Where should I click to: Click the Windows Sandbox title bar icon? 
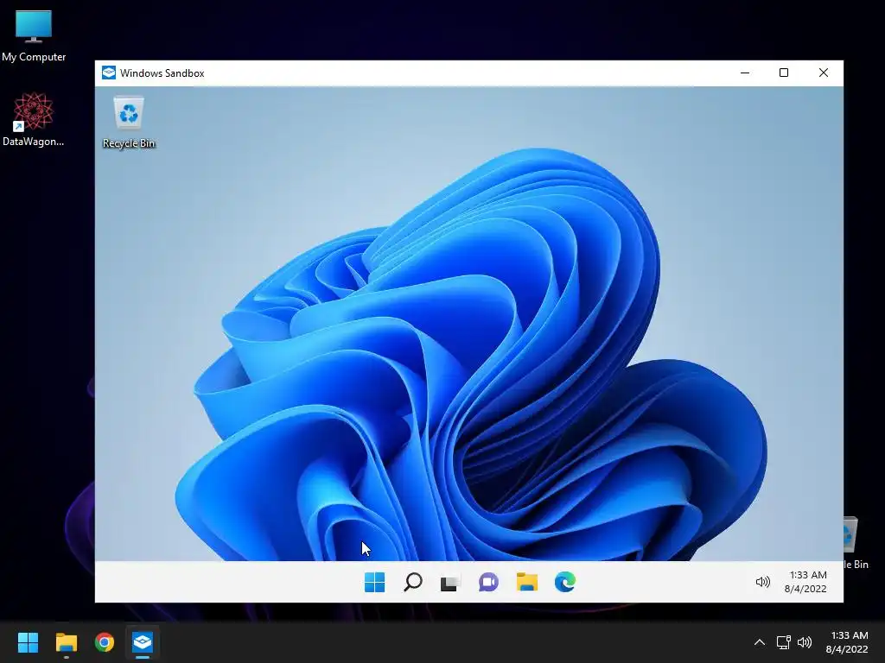(x=109, y=73)
